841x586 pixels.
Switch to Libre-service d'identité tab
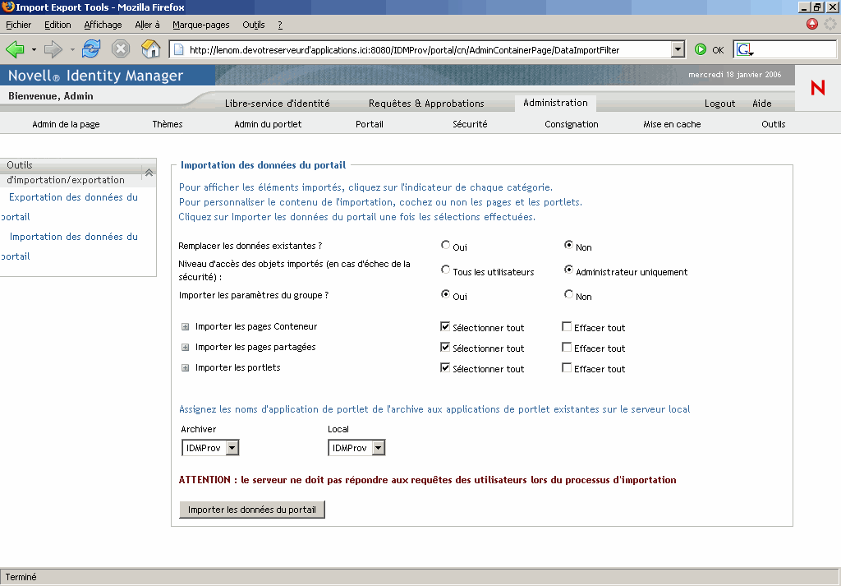tap(278, 104)
